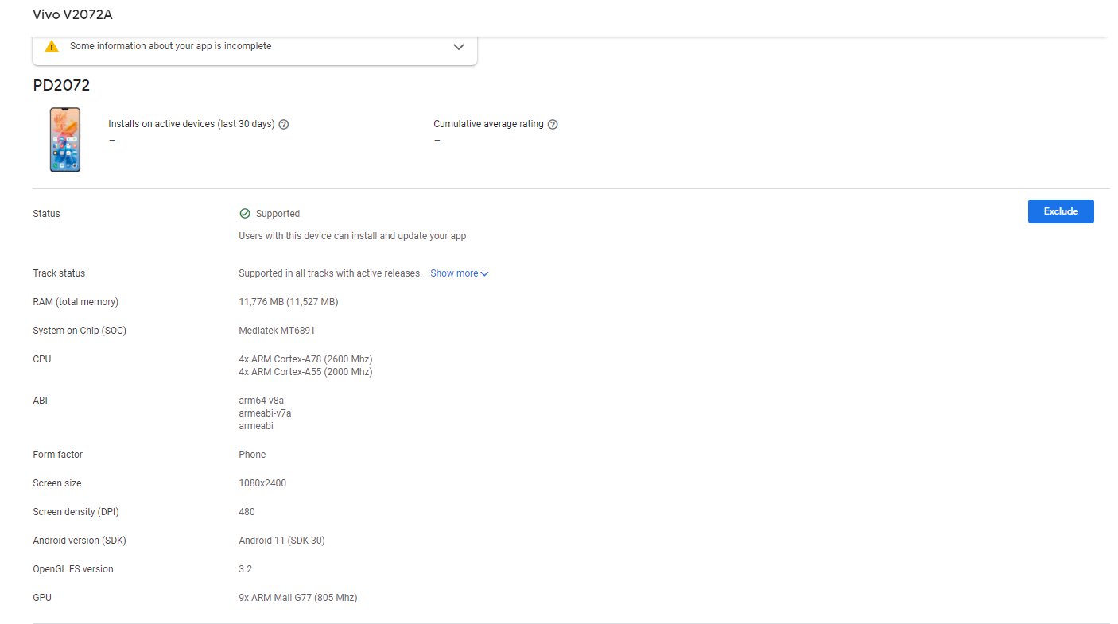Select 9x ARM Mali G77 (805 Mhz) value
Image resolution: width=1118 pixels, height=624 pixels.
tap(298, 598)
